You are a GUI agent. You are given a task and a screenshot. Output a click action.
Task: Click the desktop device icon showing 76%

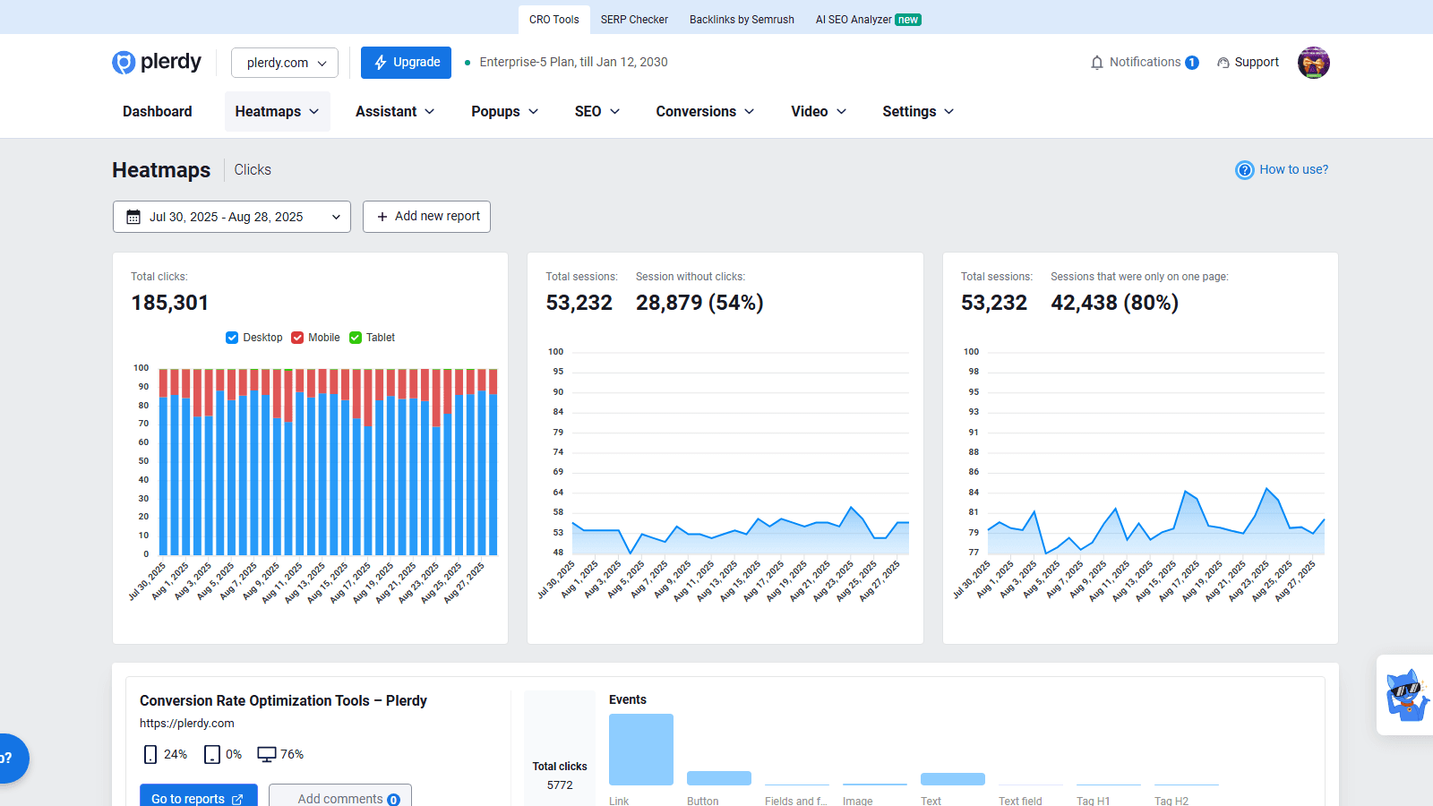[266, 754]
